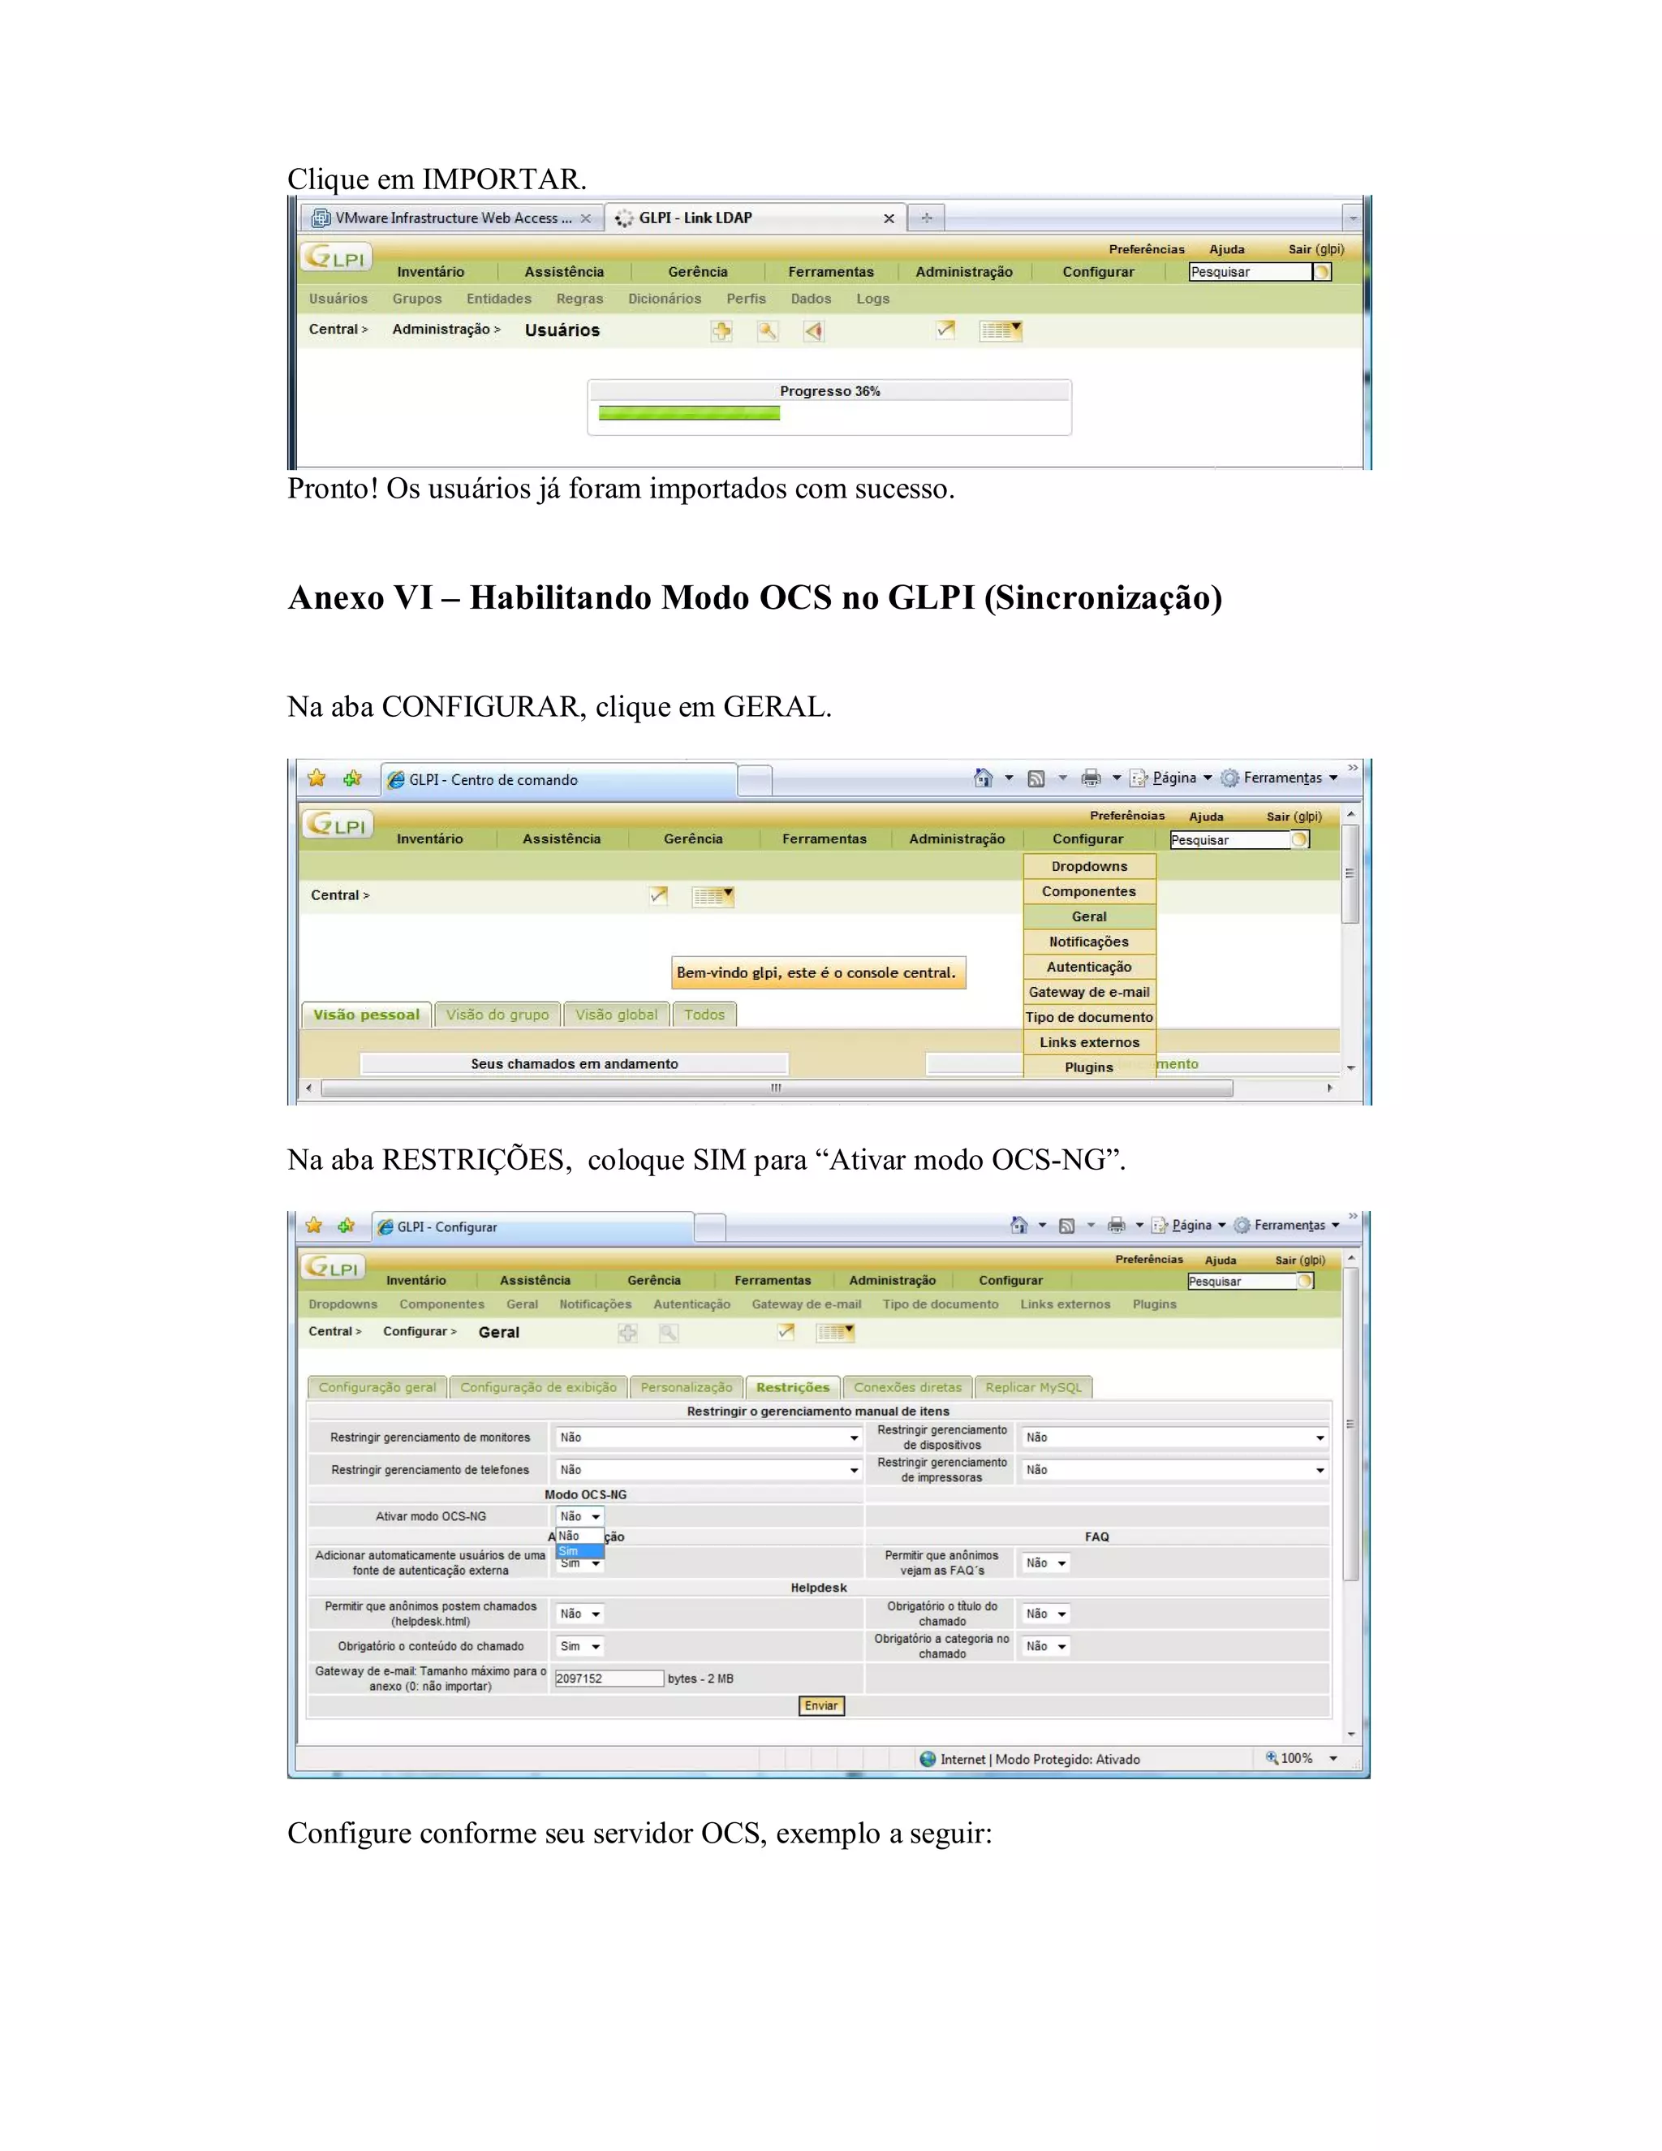Click Sair (glpi) link in Link LDAP page

[x=1315, y=249]
